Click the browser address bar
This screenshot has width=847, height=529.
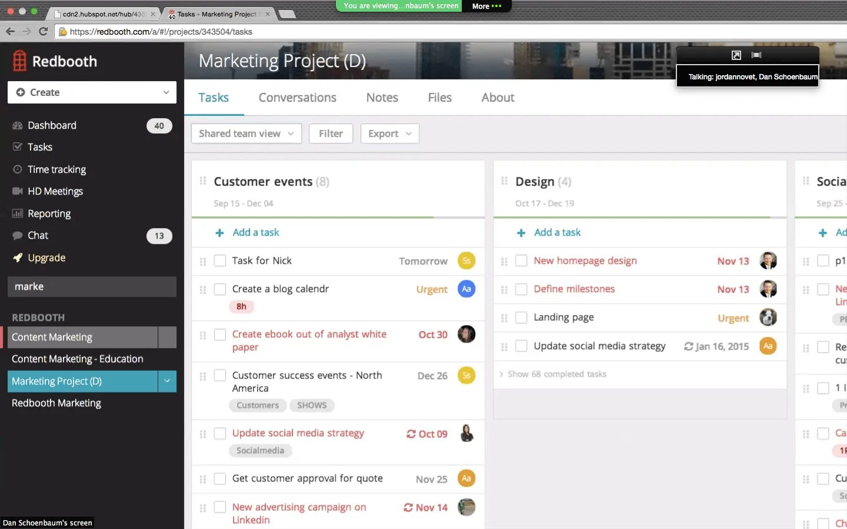coord(447,32)
